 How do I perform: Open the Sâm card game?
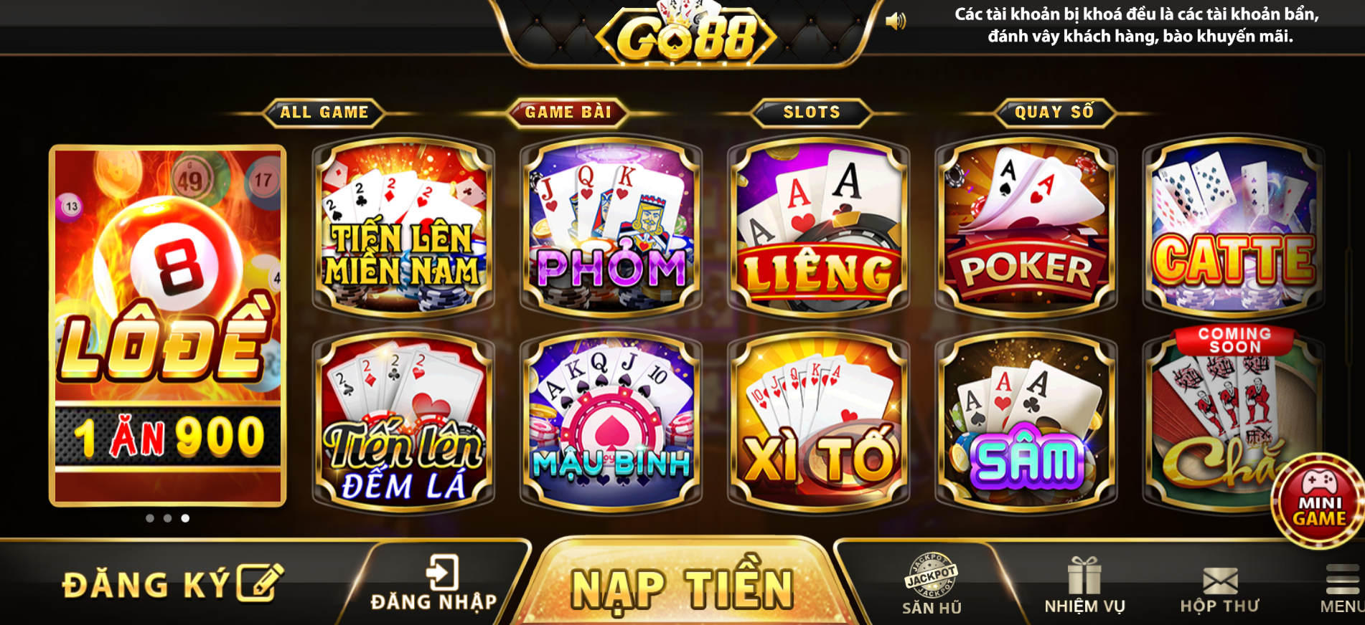[1026, 421]
